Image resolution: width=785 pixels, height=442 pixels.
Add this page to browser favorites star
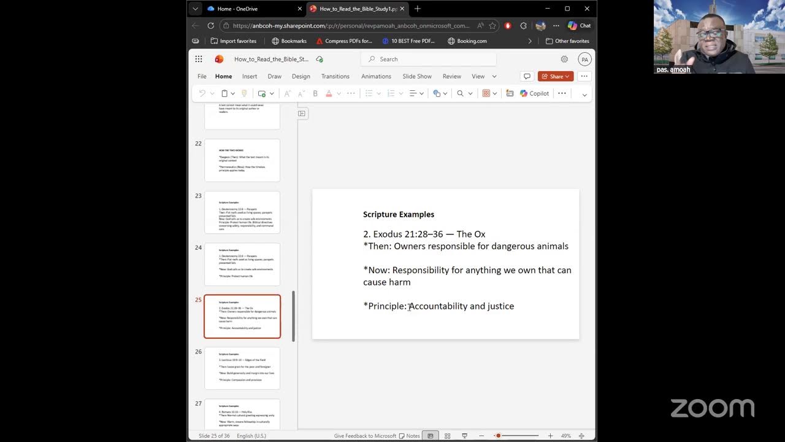[x=492, y=26]
